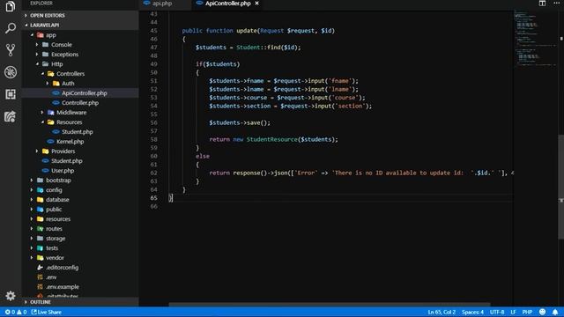Open the editor more actions ellipsis
This screenshot has height=317, width=564.
coord(556,3)
